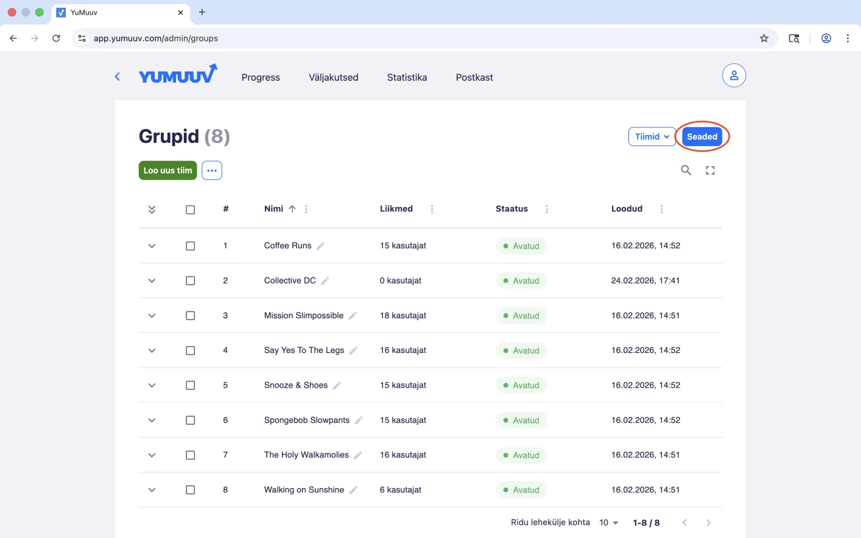Screen dimensions: 861x538
Task: Sort the table by the Nimi column
Action: click(274, 209)
